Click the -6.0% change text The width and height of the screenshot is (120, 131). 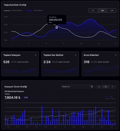click(x=95, y=62)
